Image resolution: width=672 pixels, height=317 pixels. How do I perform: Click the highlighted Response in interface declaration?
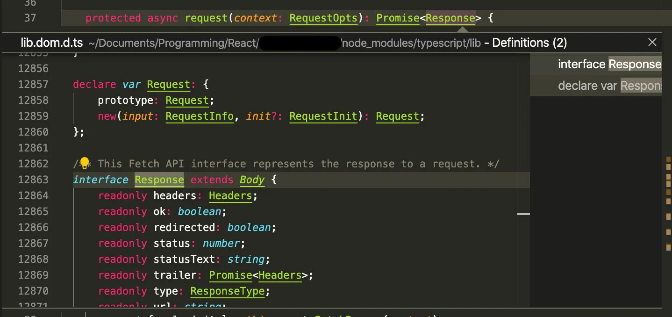coord(159,180)
